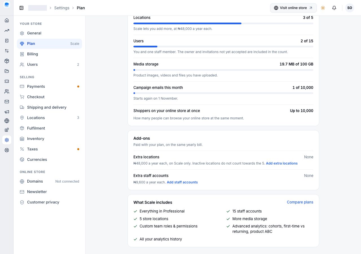Select Plan in the settings sidebar
The height and width of the screenshot is (254, 361).
point(50,44)
